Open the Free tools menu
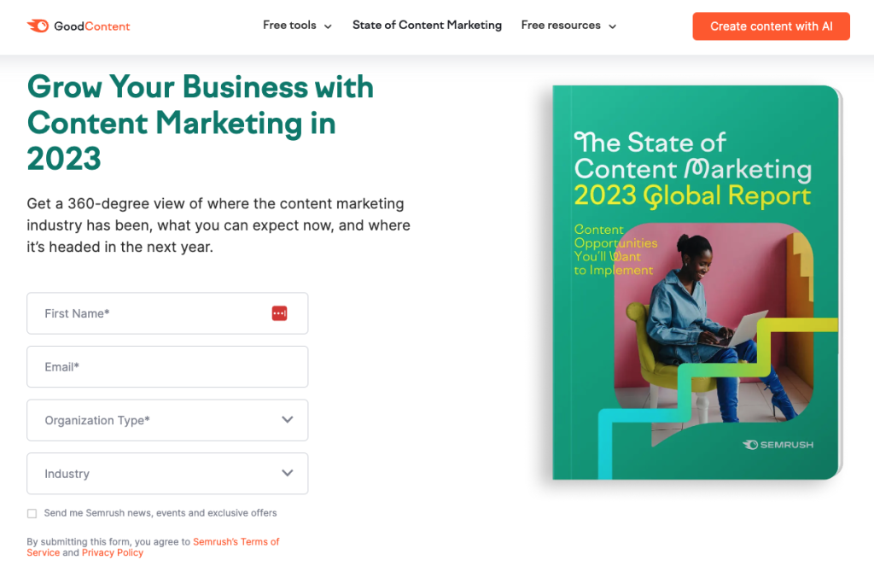Image resolution: width=874 pixels, height=566 pixels. tap(290, 26)
